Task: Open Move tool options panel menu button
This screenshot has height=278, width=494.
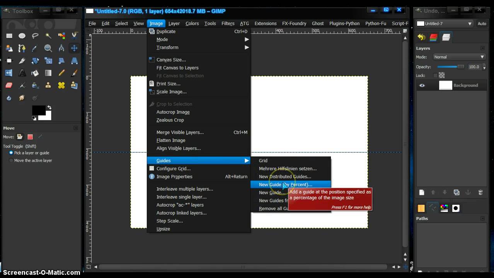Action: pyautogui.click(x=76, y=128)
